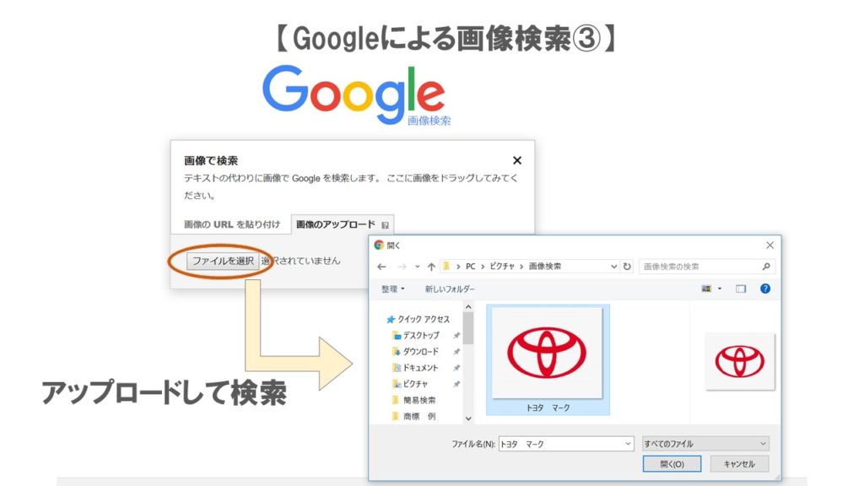Open the 整理 dropdown menu
The height and width of the screenshot is (486, 864).
click(392, 289)
